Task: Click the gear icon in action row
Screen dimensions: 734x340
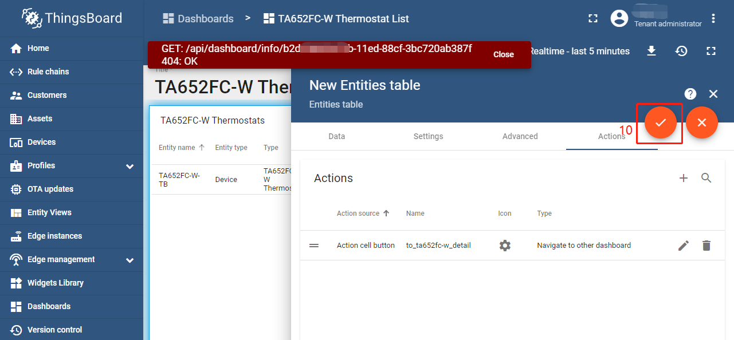Action: (x=505, y=246)
